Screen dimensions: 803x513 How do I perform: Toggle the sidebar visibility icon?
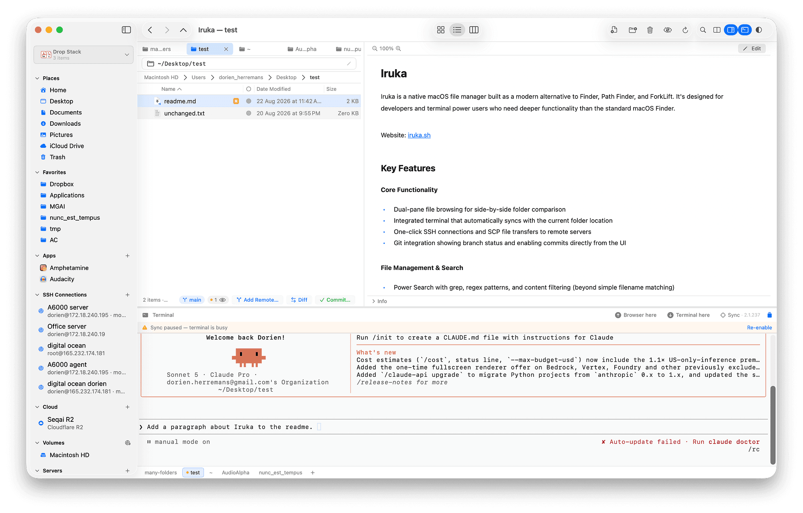point(126,30)
